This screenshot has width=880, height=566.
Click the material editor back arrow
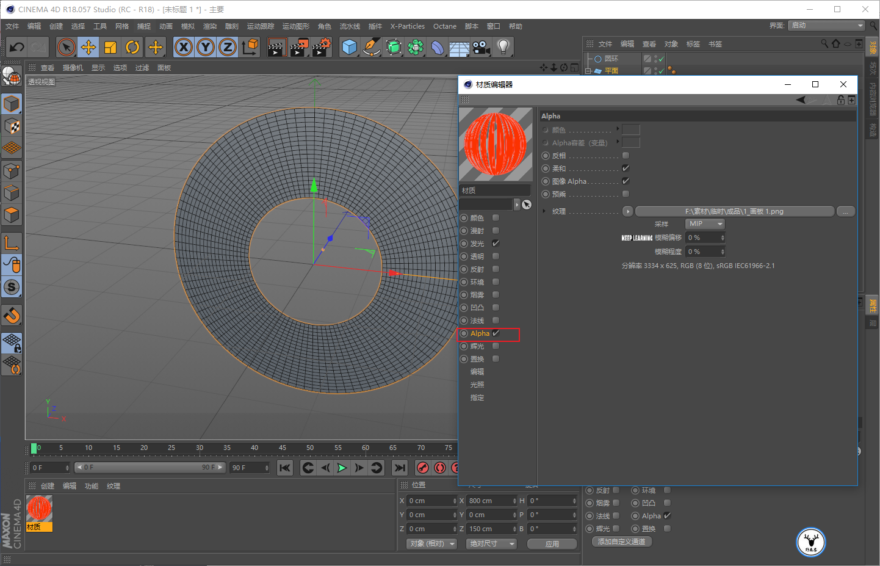801,100
